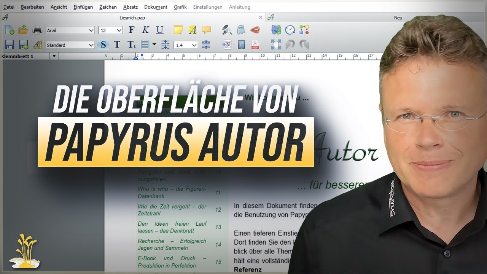Open the Anleitung menu
This screenshot has height=274, width=487.
(x=240, y=7)
